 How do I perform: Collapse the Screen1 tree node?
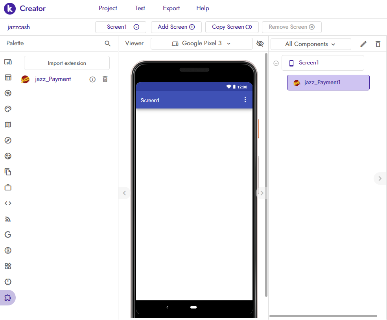[276, 63]
